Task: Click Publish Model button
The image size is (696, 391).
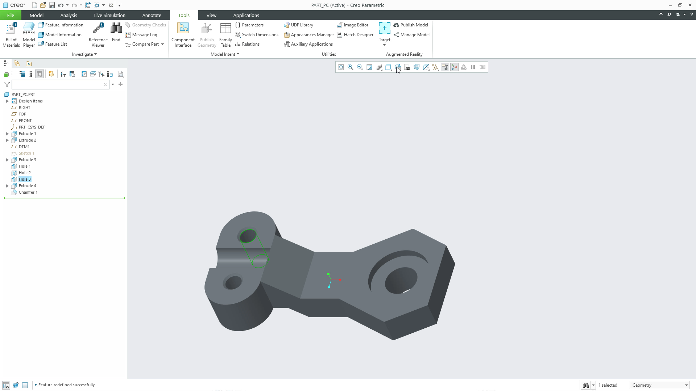Action: pyautogui.click(x=411, y=25)
